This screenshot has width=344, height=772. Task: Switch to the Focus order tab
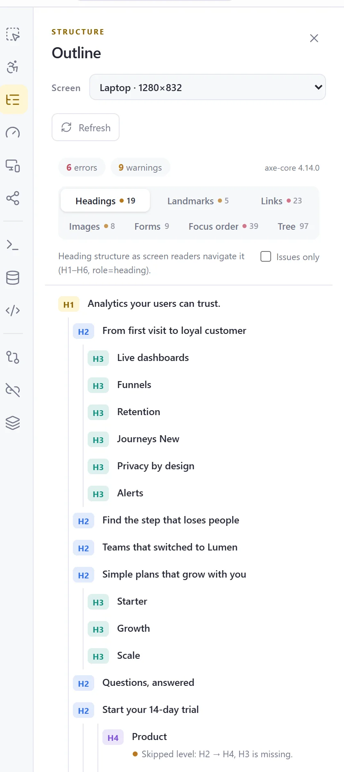[223, 226]
